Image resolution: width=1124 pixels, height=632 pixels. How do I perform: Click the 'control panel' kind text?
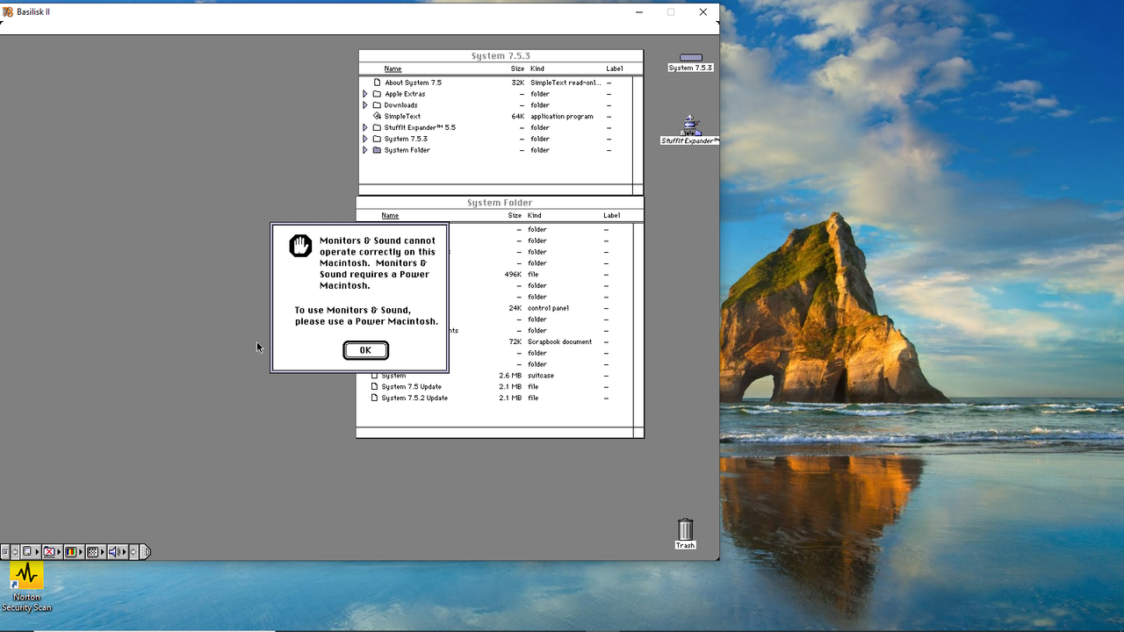point(548,308)
